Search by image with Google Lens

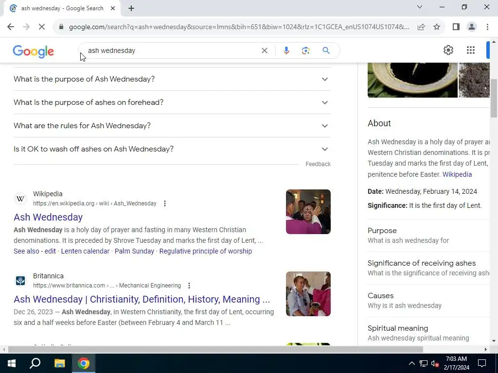coord(305,51)
